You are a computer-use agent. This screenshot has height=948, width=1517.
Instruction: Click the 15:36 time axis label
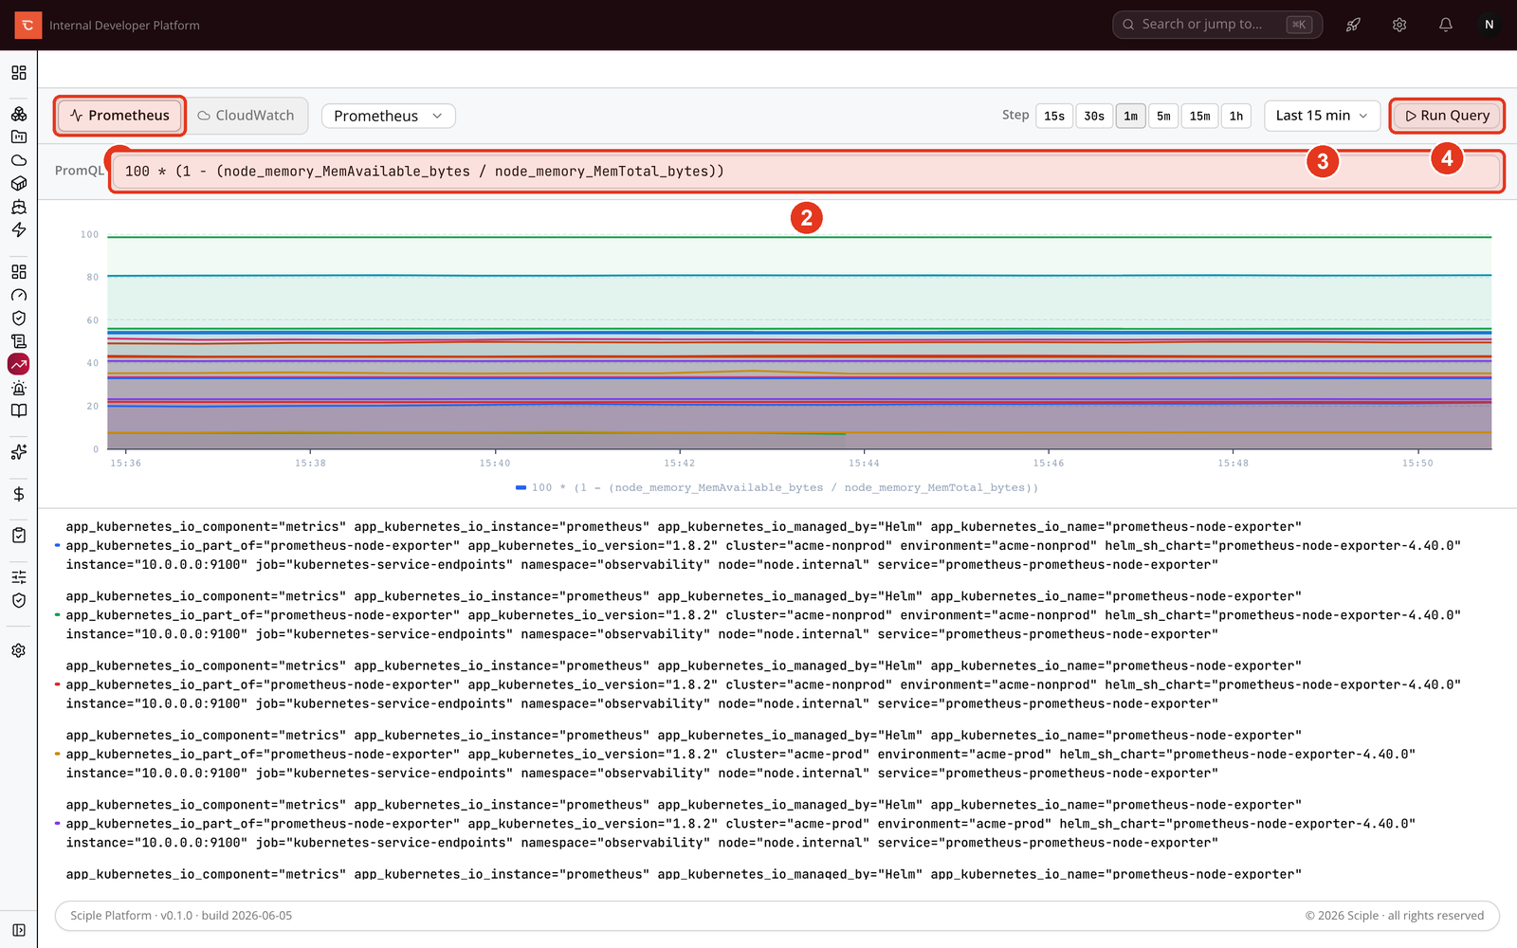click(x=125, y=464)
